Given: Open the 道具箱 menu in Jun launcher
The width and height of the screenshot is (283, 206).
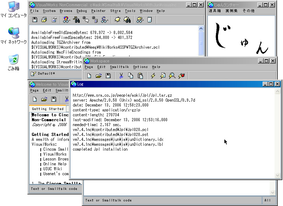Looking at the screenshot, I should click(x=215, y=11).
